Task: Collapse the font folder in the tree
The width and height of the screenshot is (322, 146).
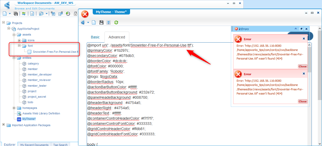Action: [x=19, y=46]
